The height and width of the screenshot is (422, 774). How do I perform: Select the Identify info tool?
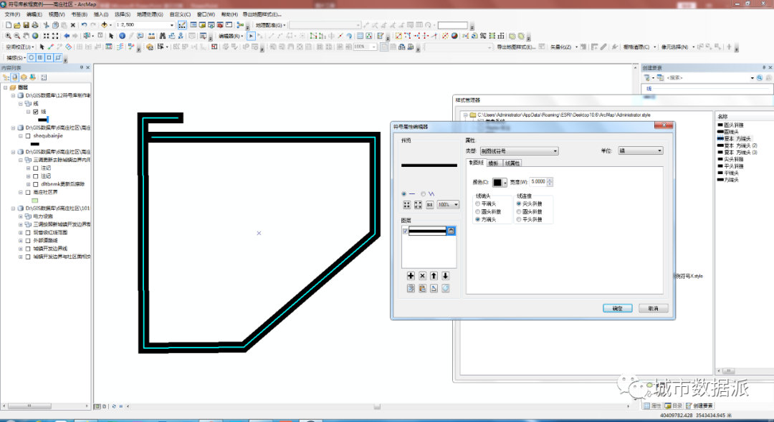(123, 36)
